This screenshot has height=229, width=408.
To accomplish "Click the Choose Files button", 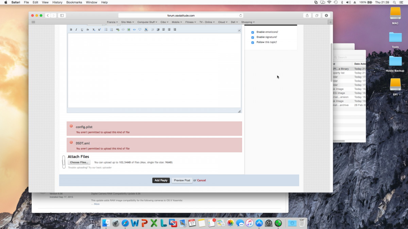I will point(79,163).
